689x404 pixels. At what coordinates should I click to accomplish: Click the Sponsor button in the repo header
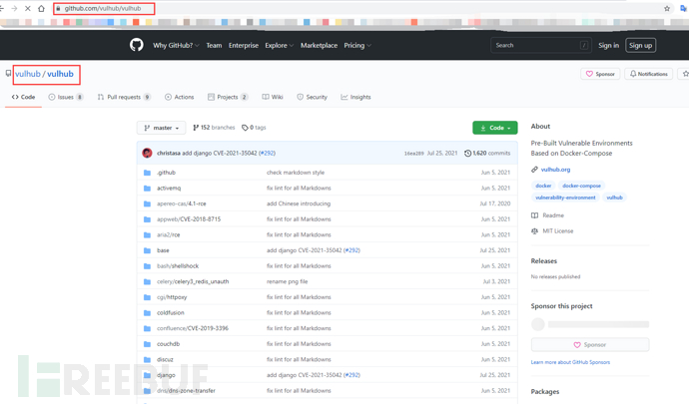[600, 74]
